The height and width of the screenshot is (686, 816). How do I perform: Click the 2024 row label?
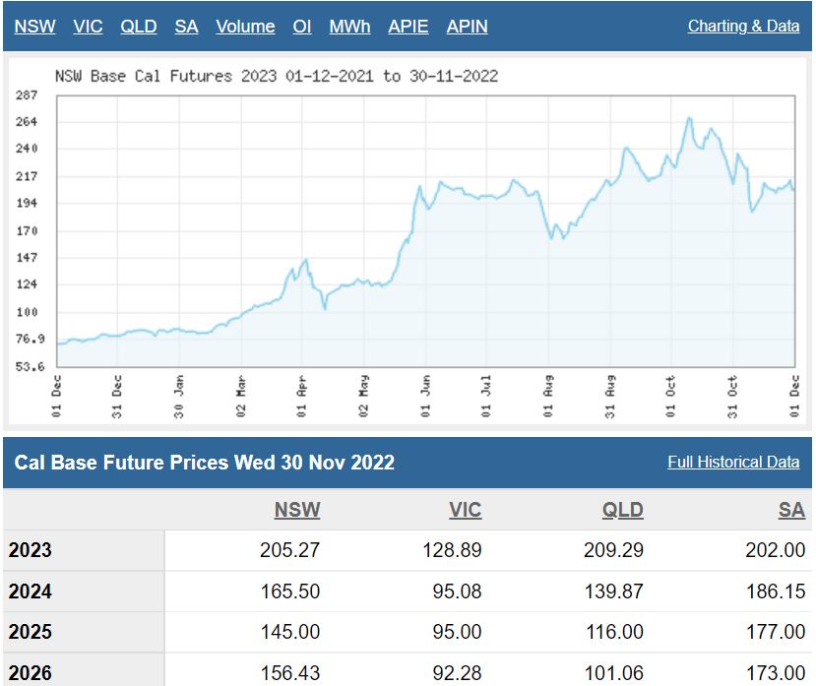(x=31, y=592)
